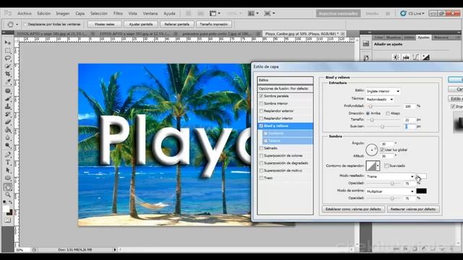The image size is (463, 260).
Task: Enable the Satinado style checkbox
Action: coord(261,148)
